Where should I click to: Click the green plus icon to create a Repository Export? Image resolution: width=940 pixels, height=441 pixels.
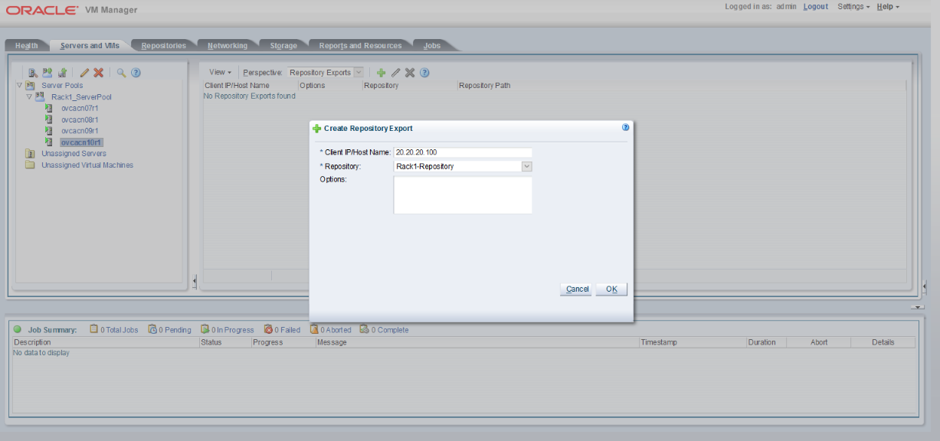(x=381, y=72)
